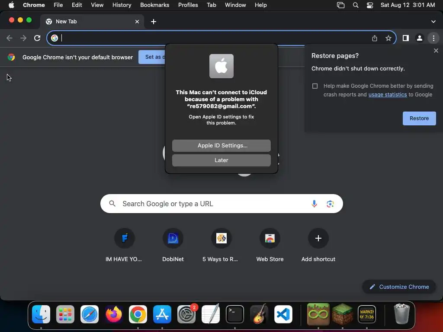
Task: Open App Store from the dock
Action: click(x=162, y=314)
